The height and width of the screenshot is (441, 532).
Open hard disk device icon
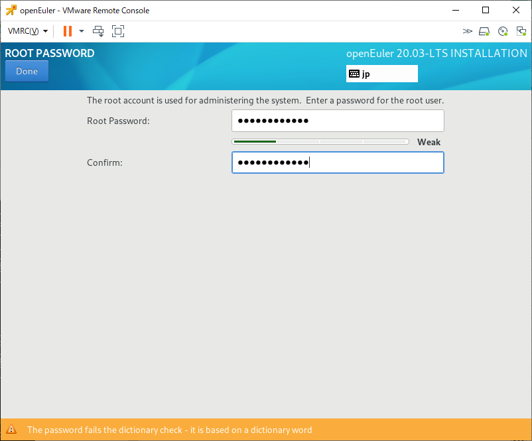484,32
